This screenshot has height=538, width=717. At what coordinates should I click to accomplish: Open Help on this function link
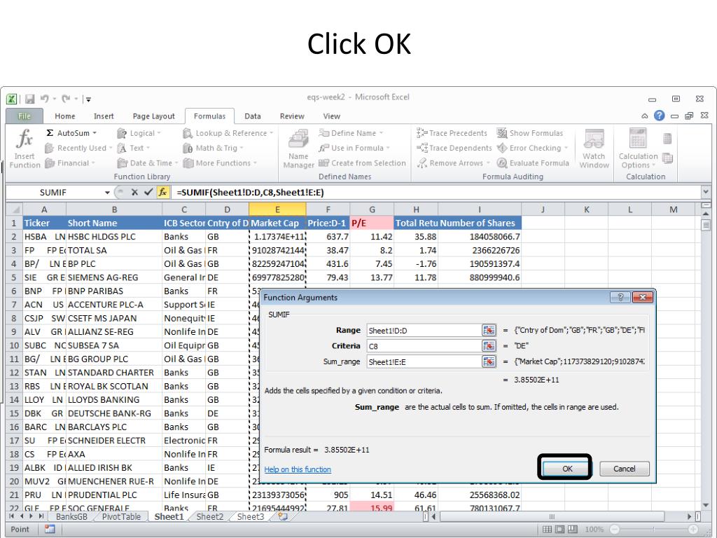tap(297, 469)
